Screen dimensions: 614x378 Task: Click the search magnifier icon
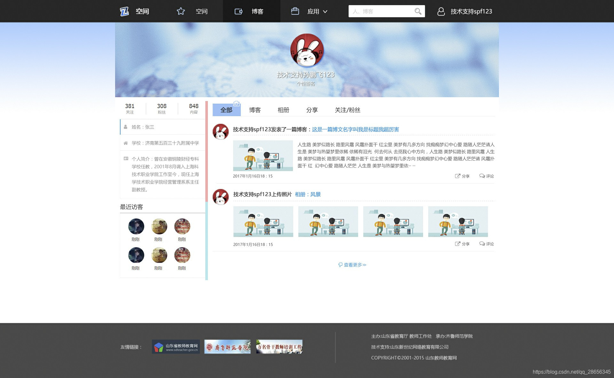418,12
